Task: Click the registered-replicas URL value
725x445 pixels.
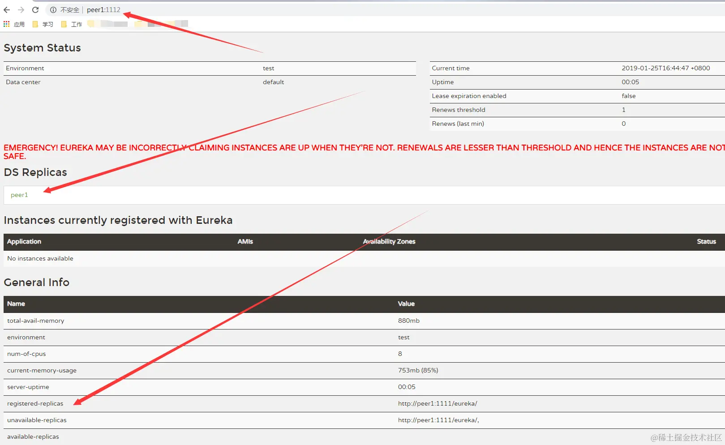Action: (x=438, y=403)
